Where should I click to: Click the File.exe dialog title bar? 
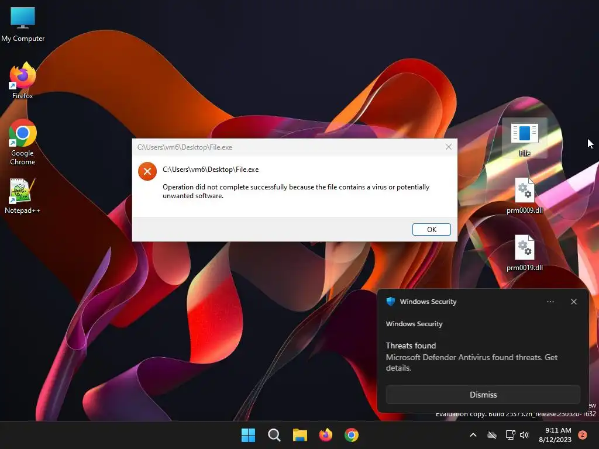tap(295, 147)
